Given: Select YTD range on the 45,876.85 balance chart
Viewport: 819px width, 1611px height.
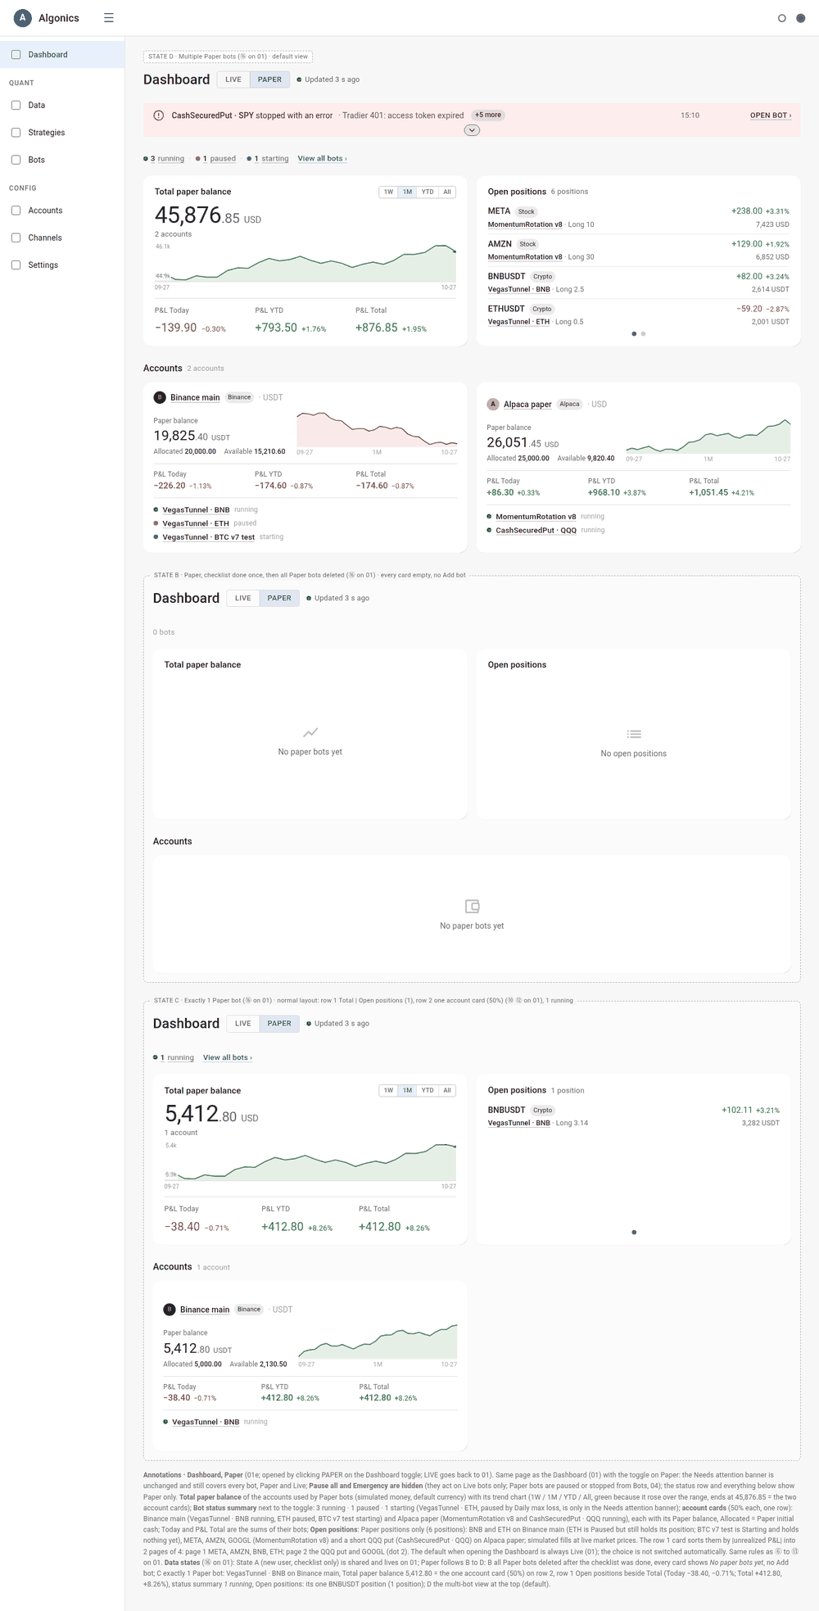Looking at the screenshot, I should point(428,192).
